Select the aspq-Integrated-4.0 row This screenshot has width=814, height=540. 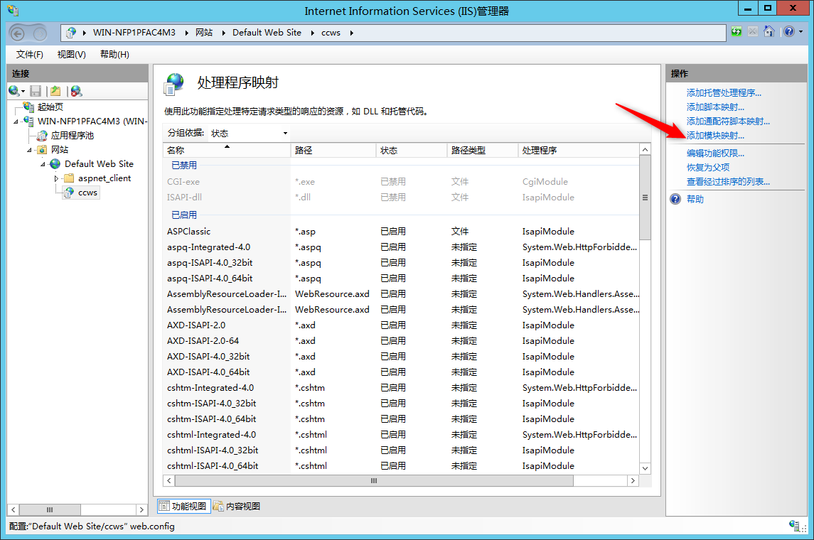(x=401, y=247)
